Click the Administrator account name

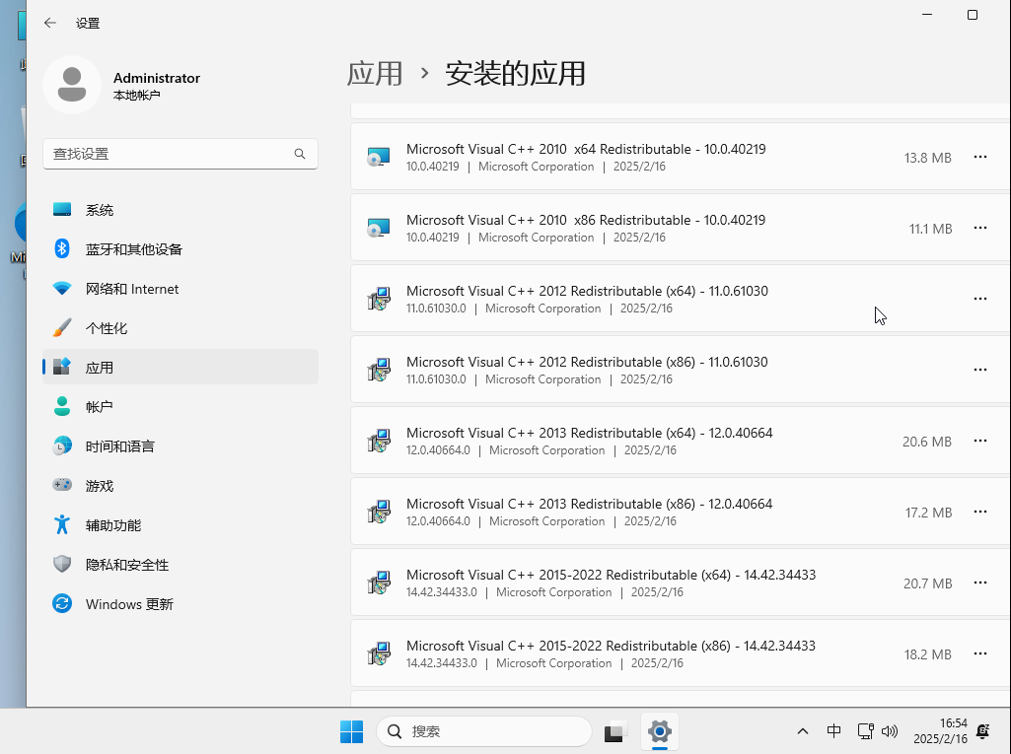coord(157,78)
